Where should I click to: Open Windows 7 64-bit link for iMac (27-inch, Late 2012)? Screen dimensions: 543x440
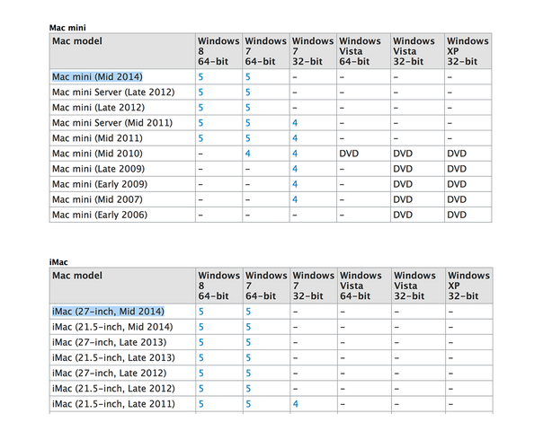coord(248,374)
